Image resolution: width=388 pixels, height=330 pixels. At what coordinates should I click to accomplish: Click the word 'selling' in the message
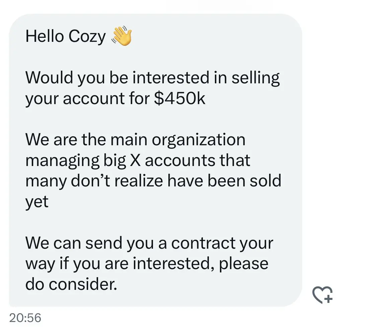(x=256, y=78)
